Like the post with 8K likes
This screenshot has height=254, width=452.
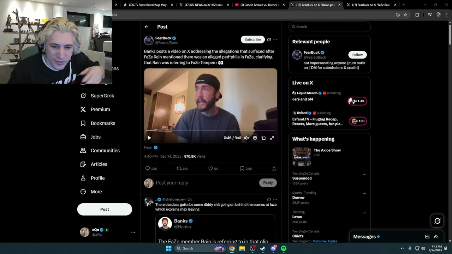(x=213, y=169)
